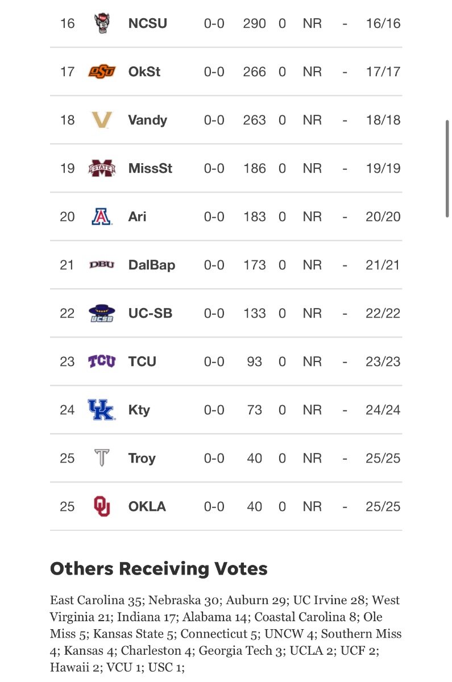Tap the Oklahoma OU logo
The height and width of the screenshot is (682, 452).
click(x=102, y=506)
